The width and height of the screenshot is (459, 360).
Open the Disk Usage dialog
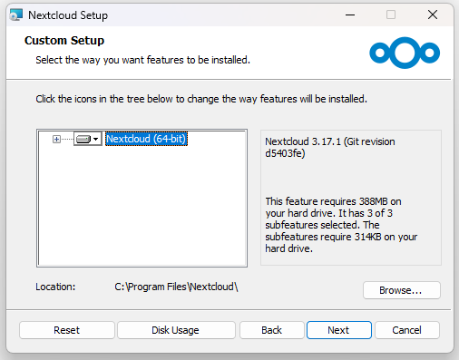[x=176, y=330]
